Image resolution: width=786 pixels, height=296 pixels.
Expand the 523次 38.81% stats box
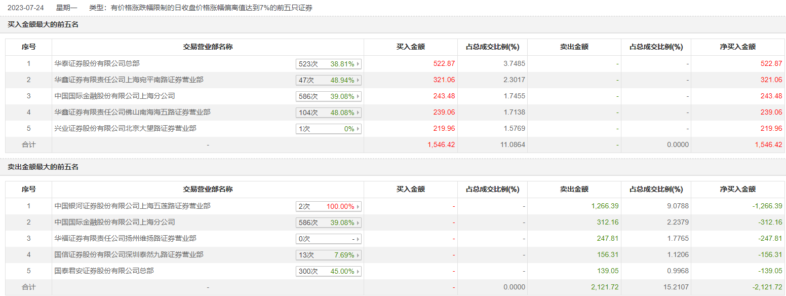329,64
